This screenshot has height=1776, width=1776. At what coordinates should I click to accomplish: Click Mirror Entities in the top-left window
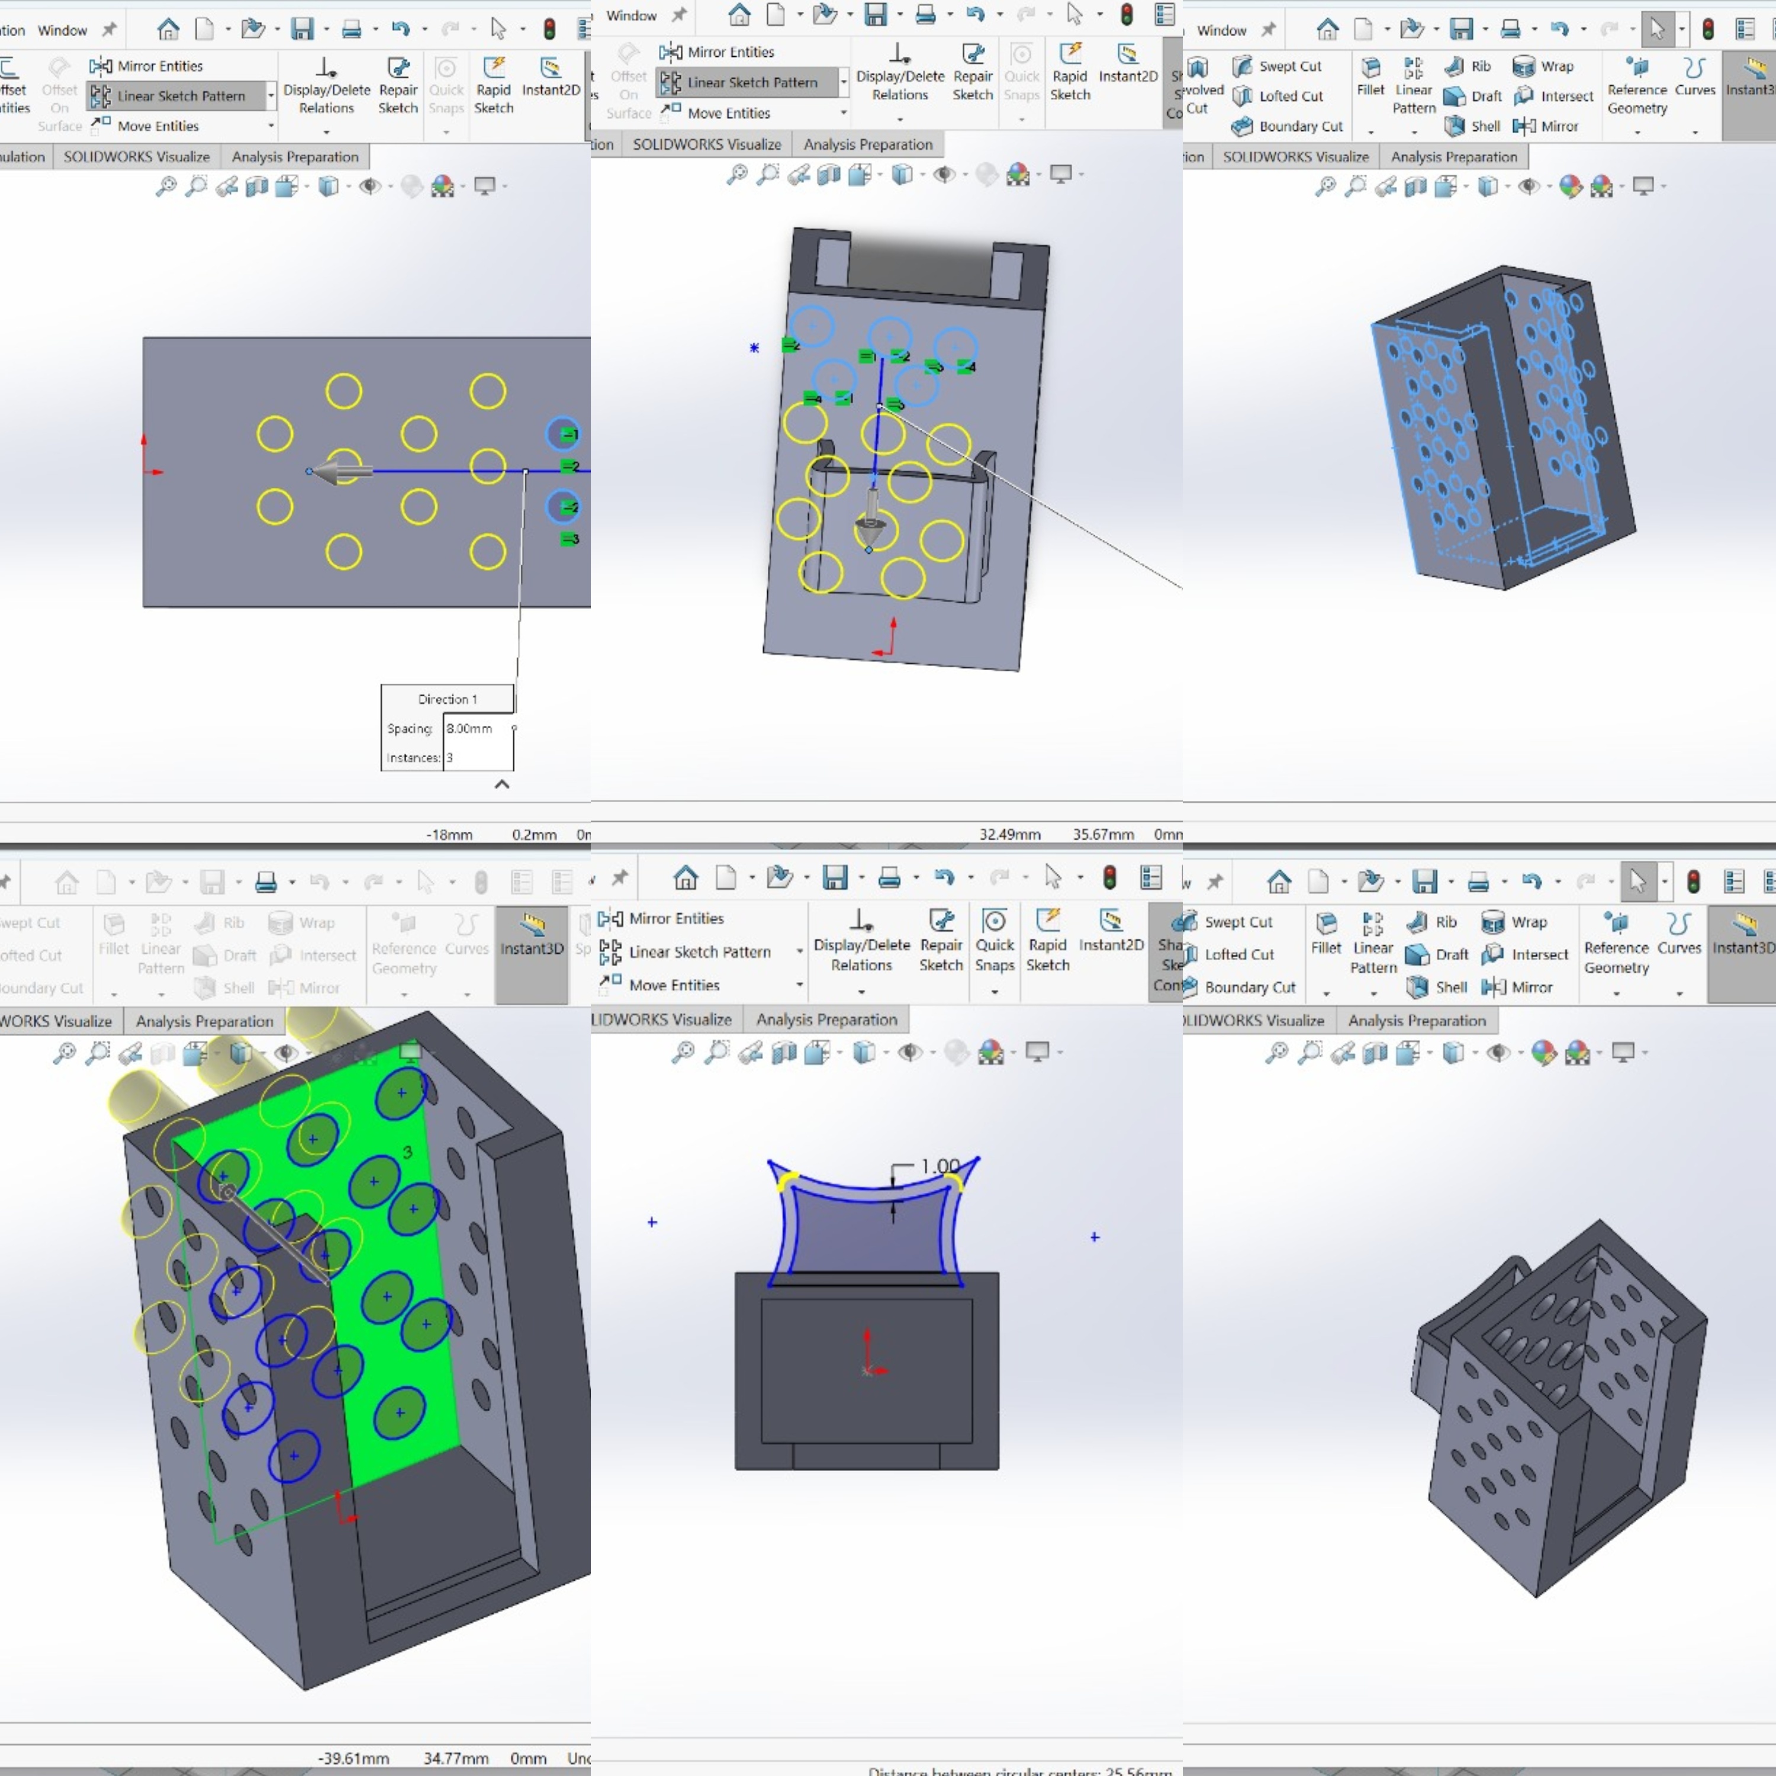(x=147, y=66)
